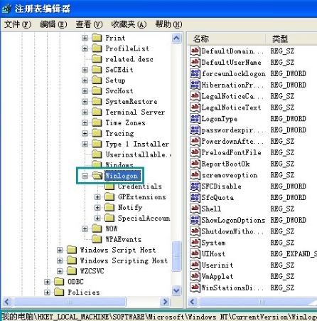317x321 pixels.
Task: Select the related.desc folder icon
Action: pyautogui.click(x=97, y=59)
